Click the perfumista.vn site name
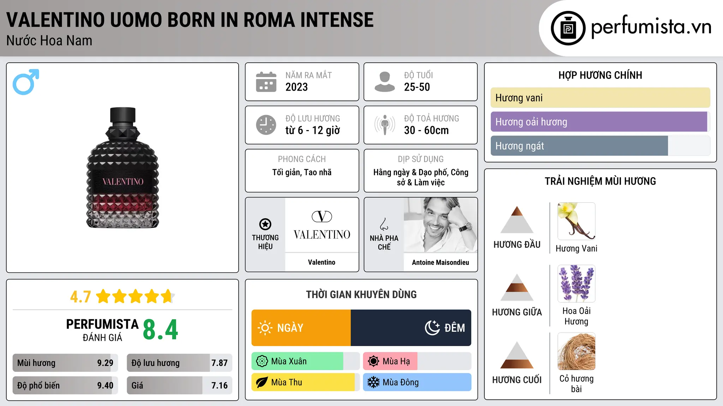 pyautogui.click(x=651, y=27)
